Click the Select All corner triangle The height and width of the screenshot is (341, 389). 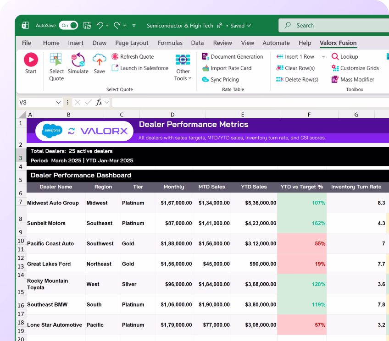point(23,114)
